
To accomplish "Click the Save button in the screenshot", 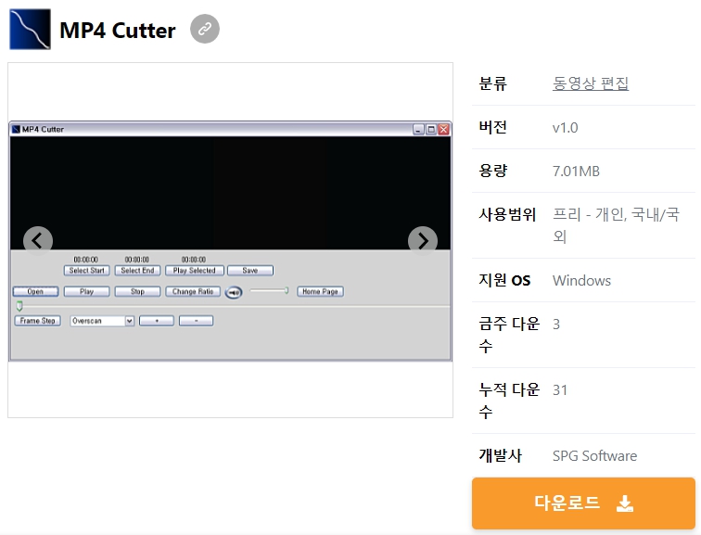I will click(250, 271).
